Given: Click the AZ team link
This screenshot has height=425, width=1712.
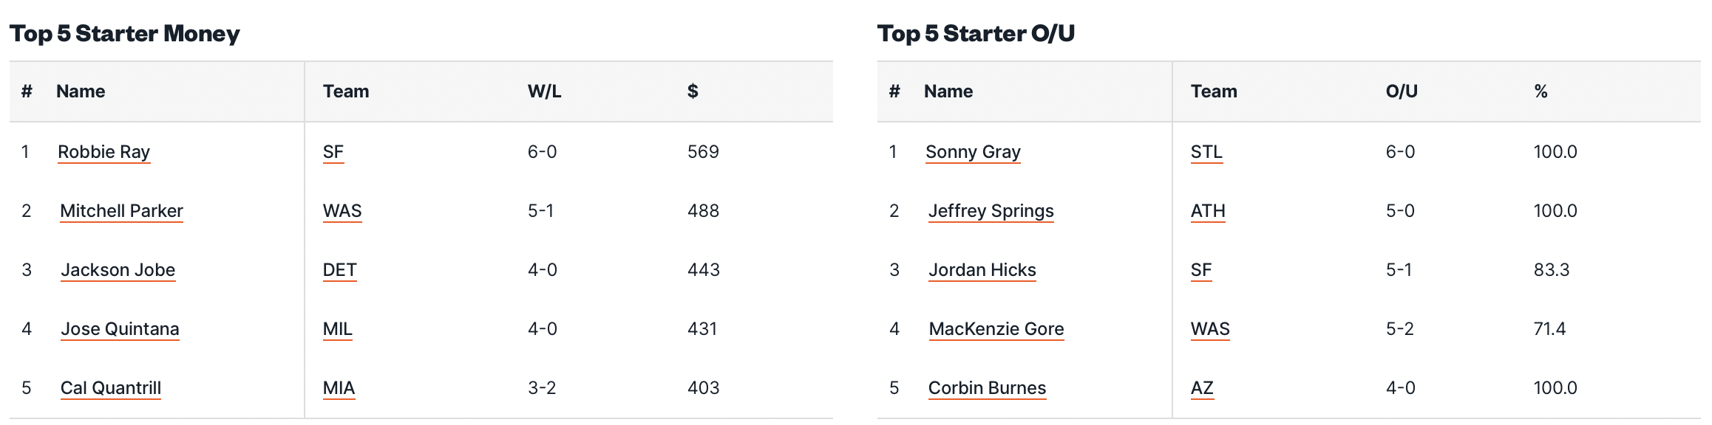Looking at the screenshot, I should 1202,388.
